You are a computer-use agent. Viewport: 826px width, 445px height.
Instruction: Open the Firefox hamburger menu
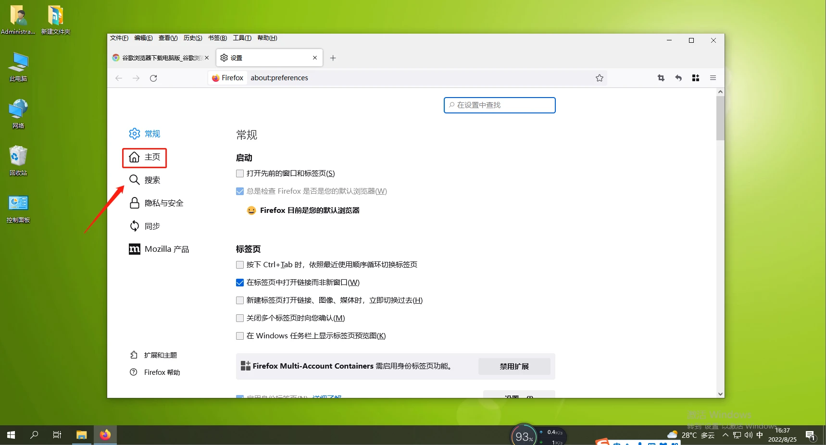point(713,78)
